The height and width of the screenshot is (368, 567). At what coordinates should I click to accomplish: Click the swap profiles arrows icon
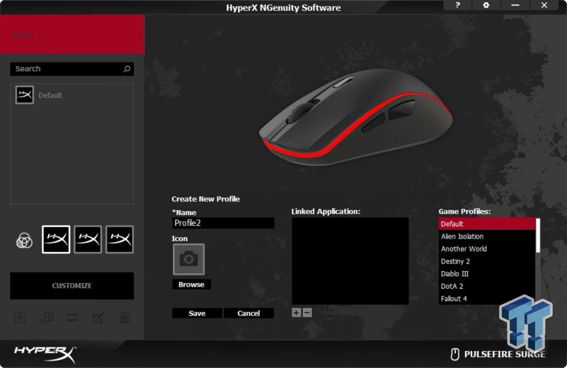tap(72, 317)
